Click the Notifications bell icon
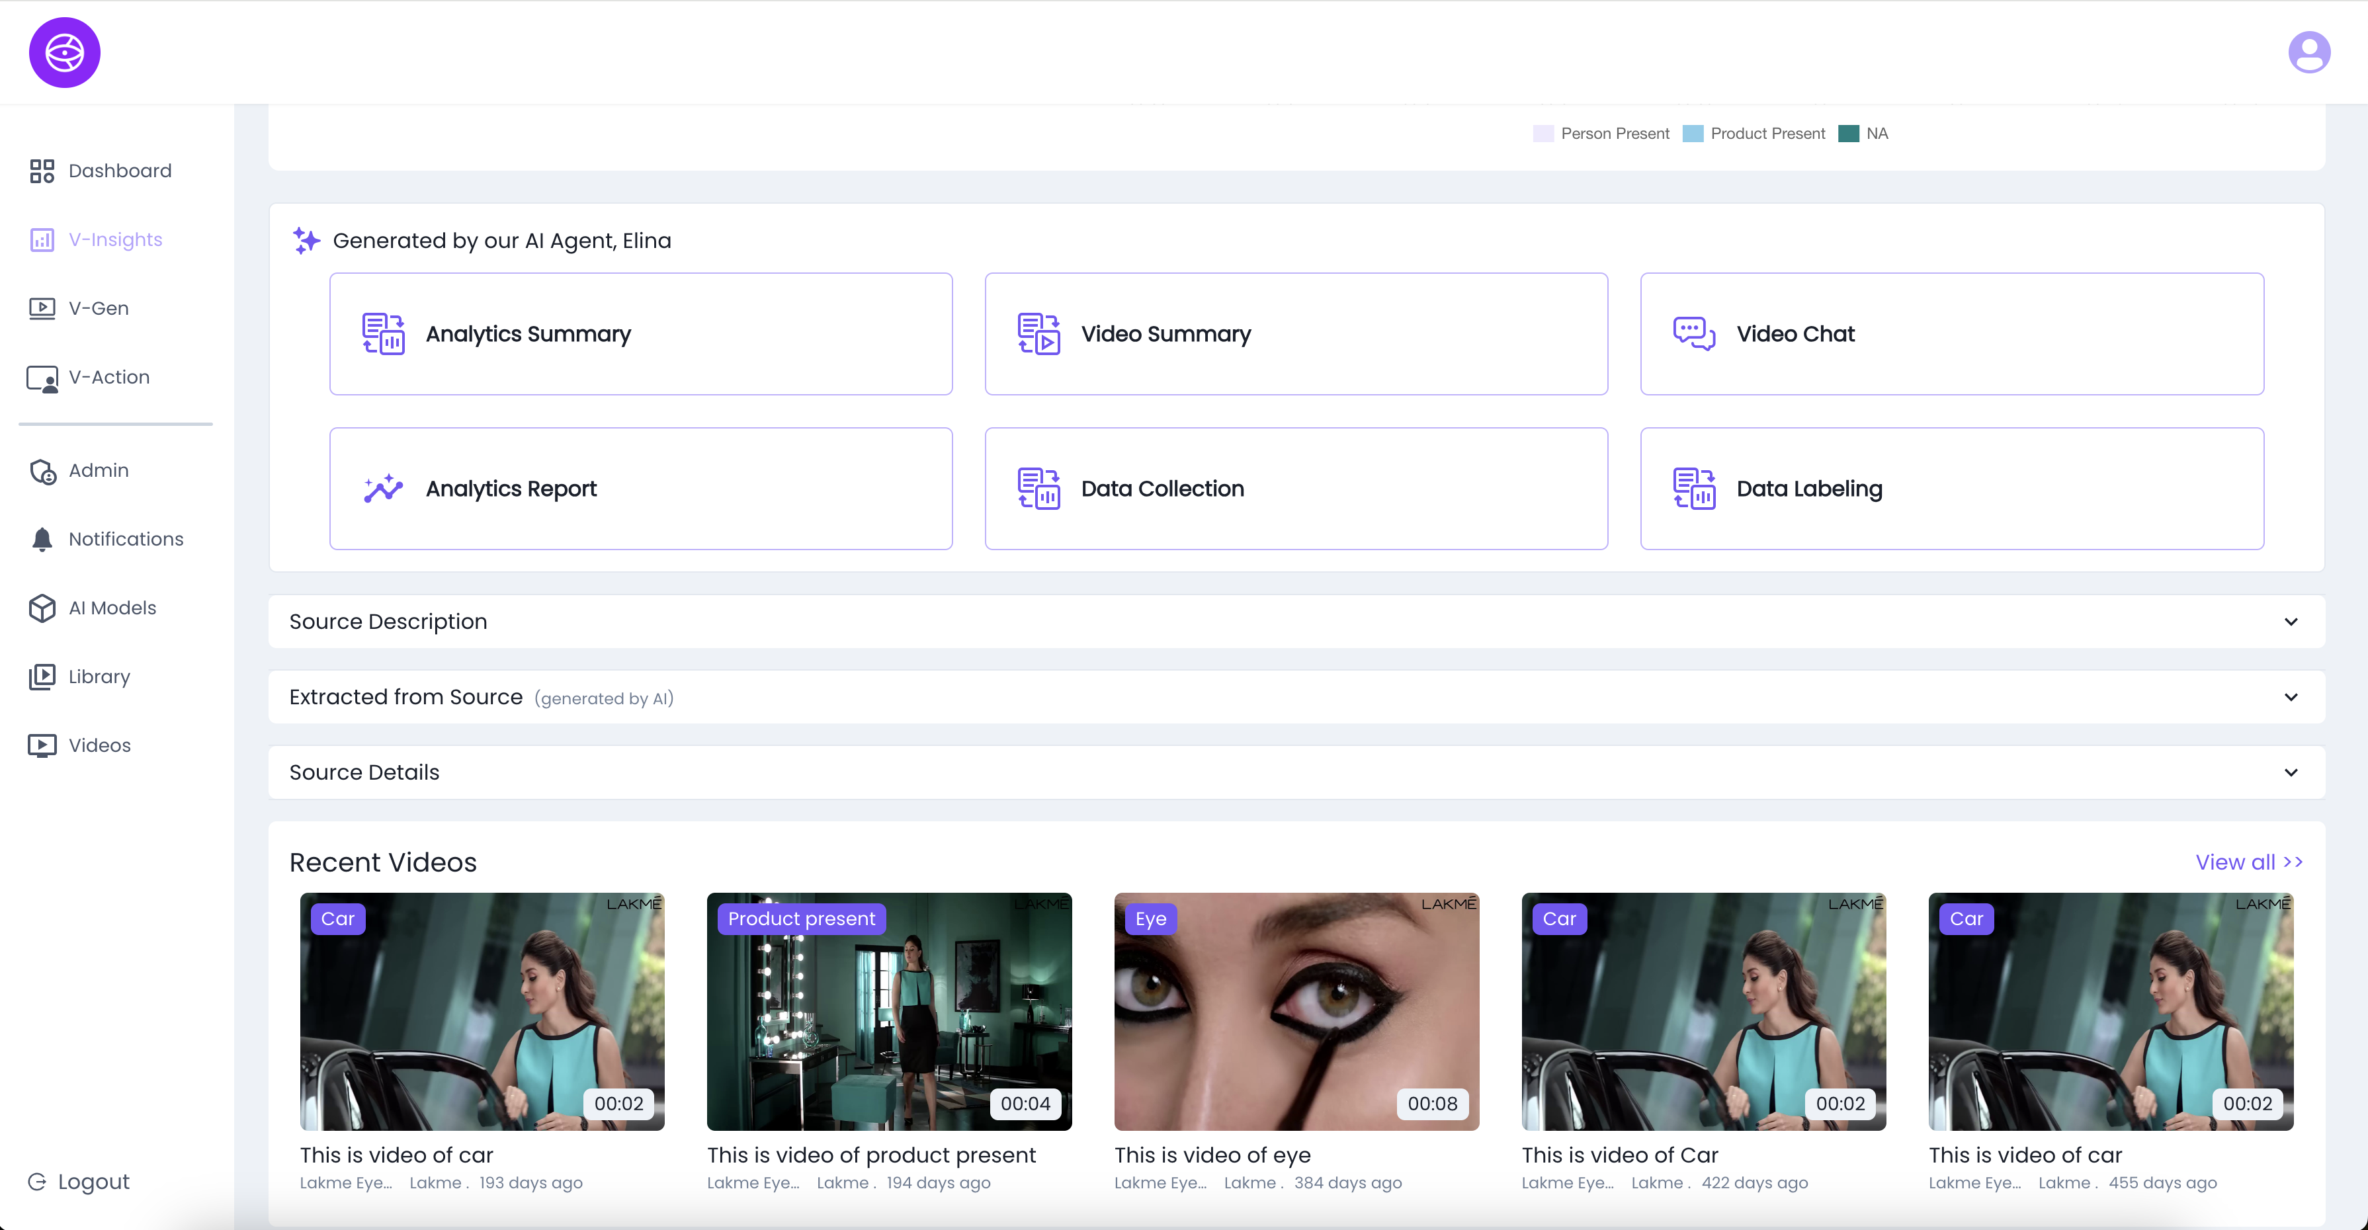 [x=42, y=540]
